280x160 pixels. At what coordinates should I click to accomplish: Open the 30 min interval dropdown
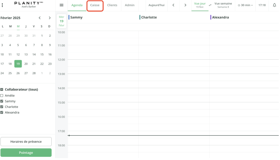245,5
